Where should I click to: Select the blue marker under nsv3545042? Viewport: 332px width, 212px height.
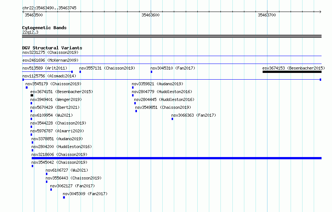pyautogui.click(x=32, y=166)
